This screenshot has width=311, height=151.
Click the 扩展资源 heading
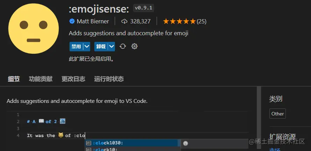pos(282,137)
